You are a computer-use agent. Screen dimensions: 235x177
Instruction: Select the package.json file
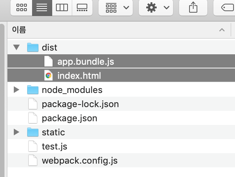click(69, 118)
